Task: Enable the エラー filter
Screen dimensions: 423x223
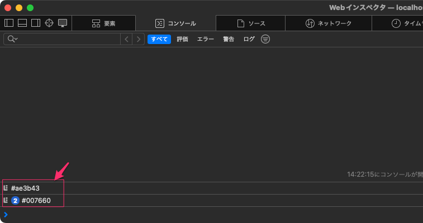Action: (206, 39)
